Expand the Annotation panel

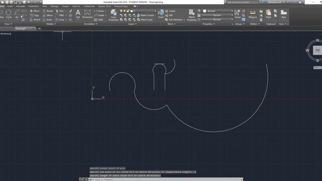tap(91, 24)
